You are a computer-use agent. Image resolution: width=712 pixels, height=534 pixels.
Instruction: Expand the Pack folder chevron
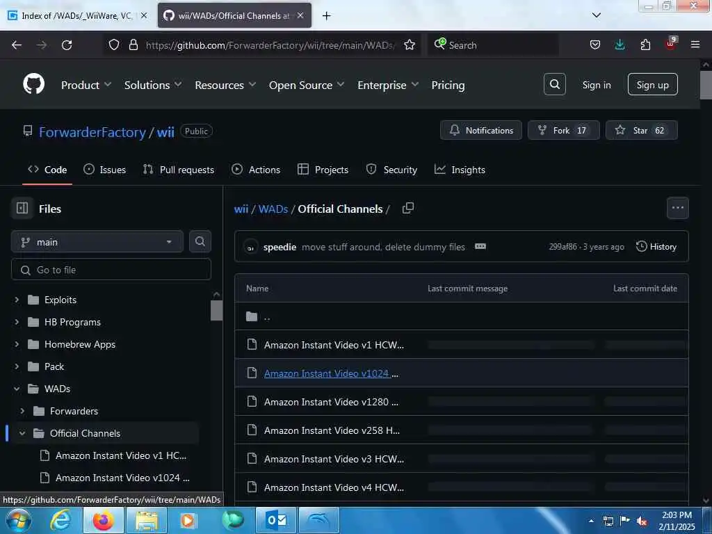pos(17,366)
